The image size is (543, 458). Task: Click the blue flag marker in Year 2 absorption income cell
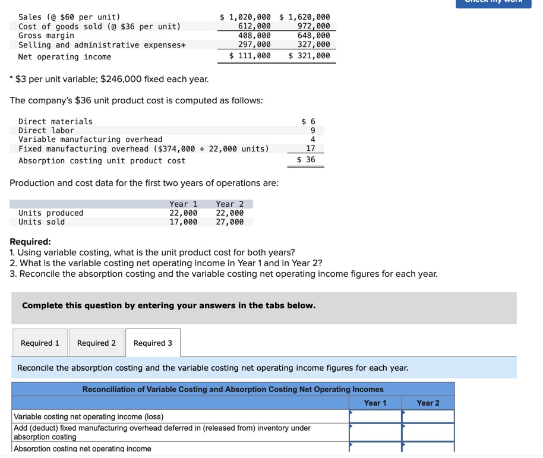pos(405,444)
